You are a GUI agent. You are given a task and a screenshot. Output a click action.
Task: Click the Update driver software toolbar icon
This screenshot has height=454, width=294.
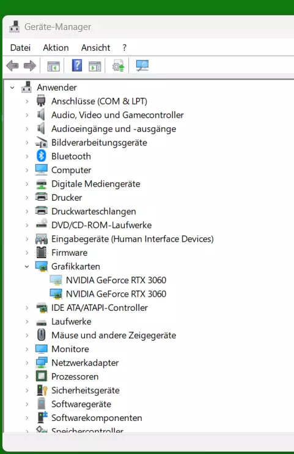118,65
